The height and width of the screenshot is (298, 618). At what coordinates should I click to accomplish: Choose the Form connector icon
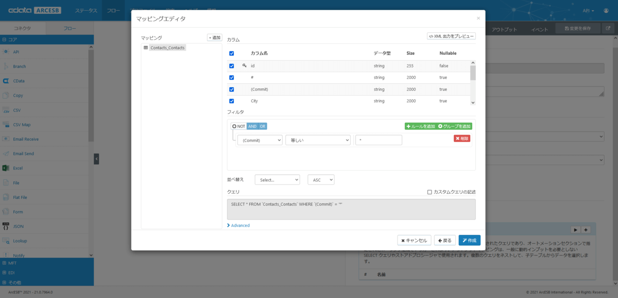(6, 212)
